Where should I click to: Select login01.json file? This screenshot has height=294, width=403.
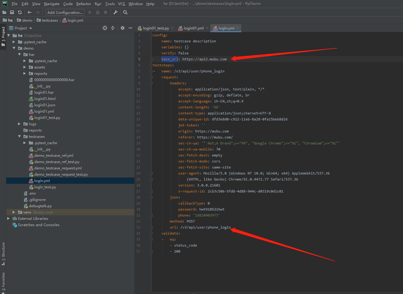(44, 105)
